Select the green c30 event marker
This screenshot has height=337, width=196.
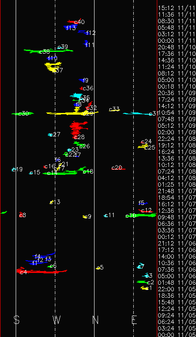[23, 113]
